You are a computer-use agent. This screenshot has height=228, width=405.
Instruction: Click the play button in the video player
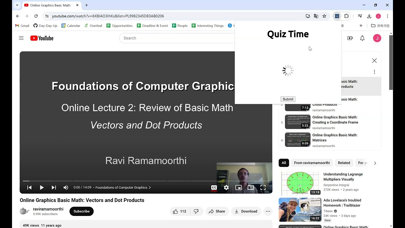tap(41, 187)
